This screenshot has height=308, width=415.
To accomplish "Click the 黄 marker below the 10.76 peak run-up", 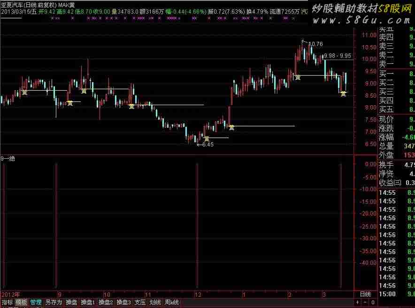I will (x=298, y=77).
